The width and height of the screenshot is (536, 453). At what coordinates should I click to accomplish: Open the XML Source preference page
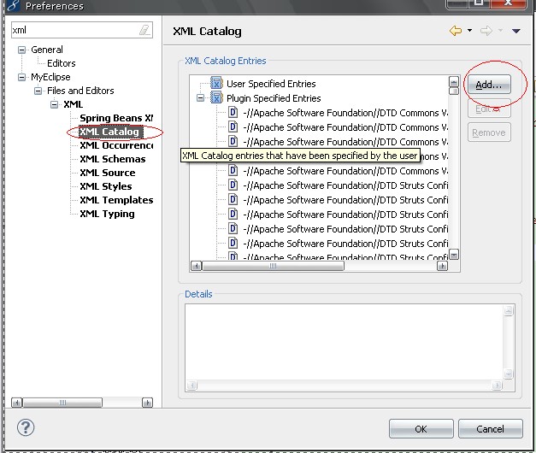[108, 173]
